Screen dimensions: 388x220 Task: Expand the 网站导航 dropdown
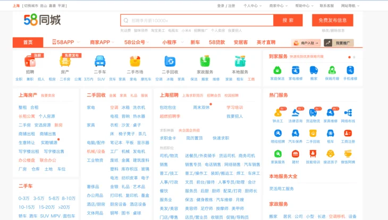(x=350, y=6)
